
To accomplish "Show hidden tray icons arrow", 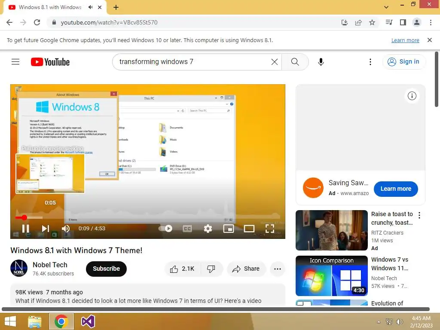I will point(379,322).
